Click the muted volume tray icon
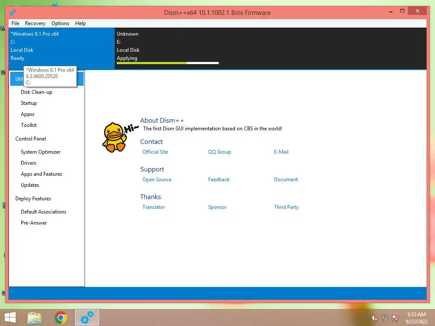Screen dimensions: 435x326 coord(374,318)
